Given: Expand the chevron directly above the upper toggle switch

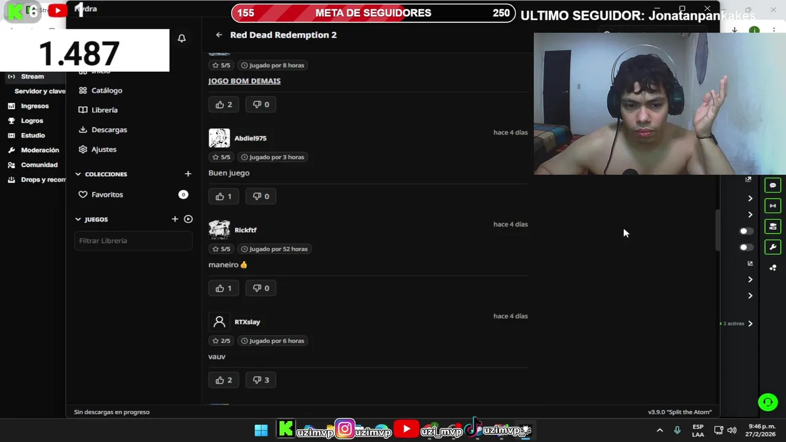Looking at the screenshot, I should 750,215.
